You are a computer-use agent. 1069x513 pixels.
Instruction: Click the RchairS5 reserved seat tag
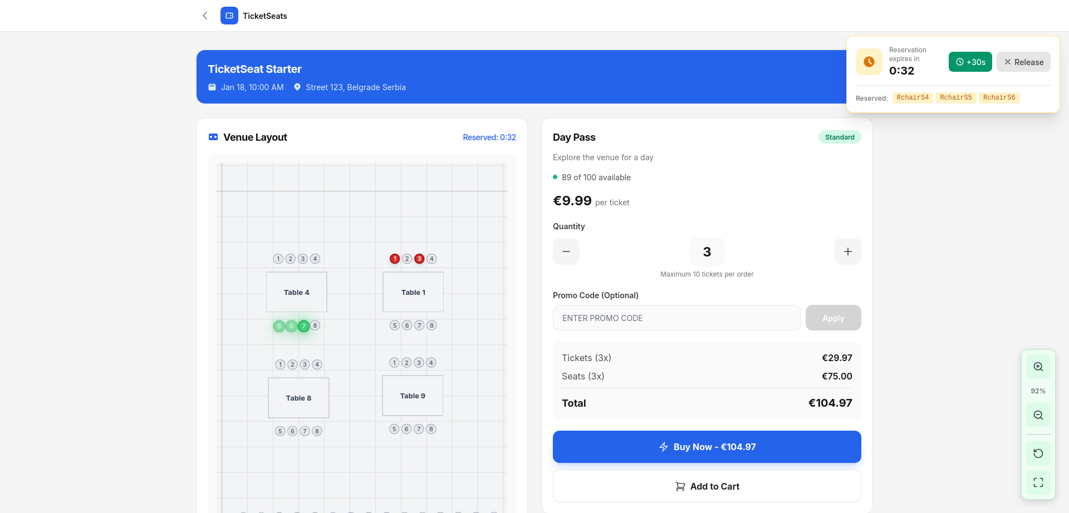956,97
